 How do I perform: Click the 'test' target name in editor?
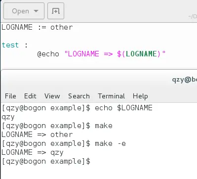[x=10, y=45]
